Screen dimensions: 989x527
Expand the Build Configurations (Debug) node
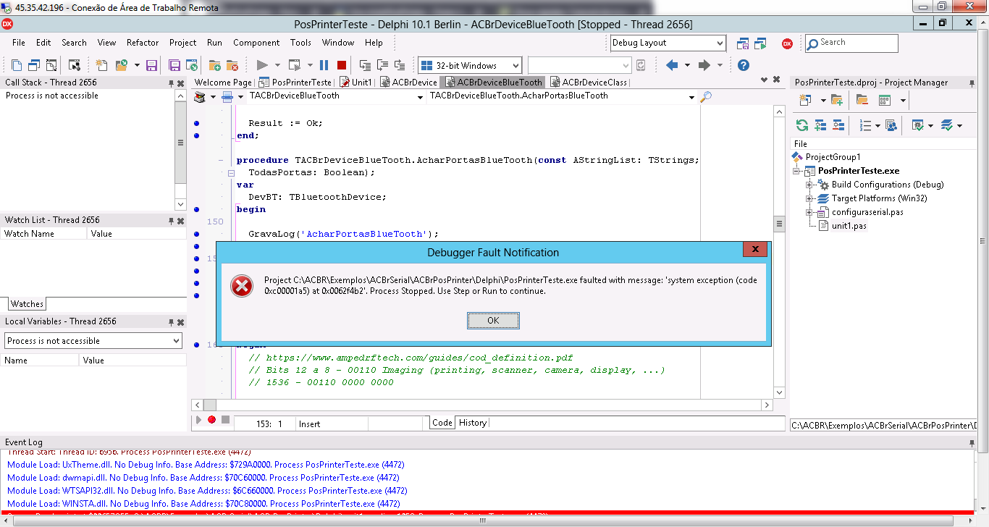810,185
